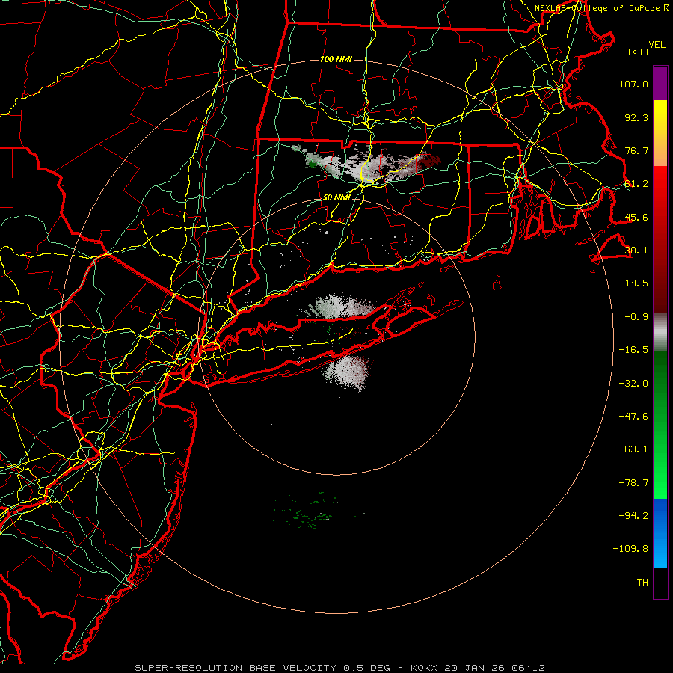
Task: Select the -0.9 scale value
Action: (x=636, y=317)
